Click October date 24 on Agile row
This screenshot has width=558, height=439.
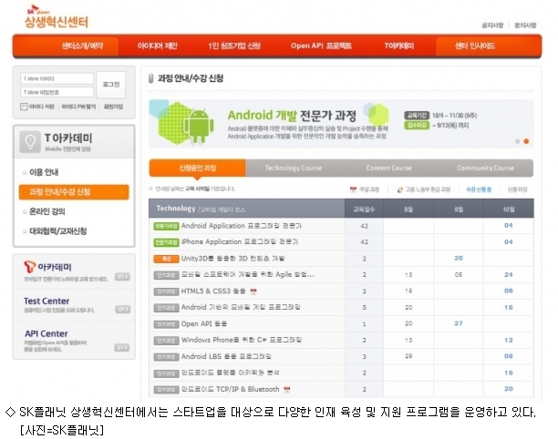click(508, 275)
